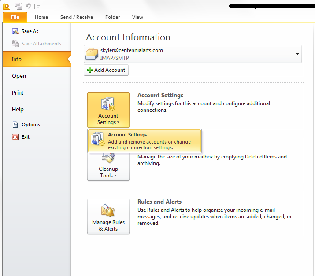Go to the Print section
Image resolution: width=315 pixels, height=276 pixels.
(x=18, y=93)
